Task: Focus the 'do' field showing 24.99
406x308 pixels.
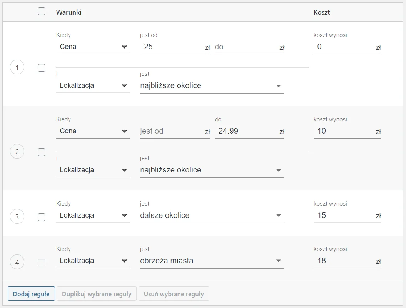Action: tap(246, 131)
